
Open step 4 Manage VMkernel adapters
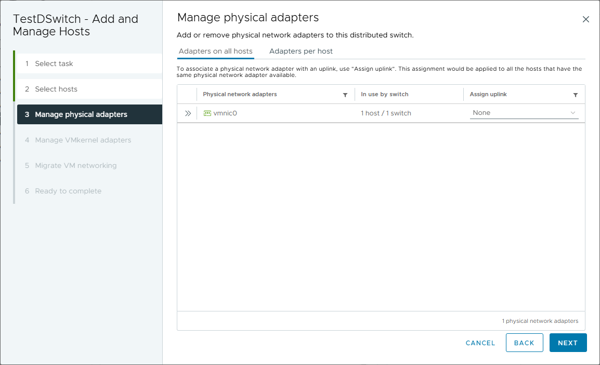click(x=83, y=140)
